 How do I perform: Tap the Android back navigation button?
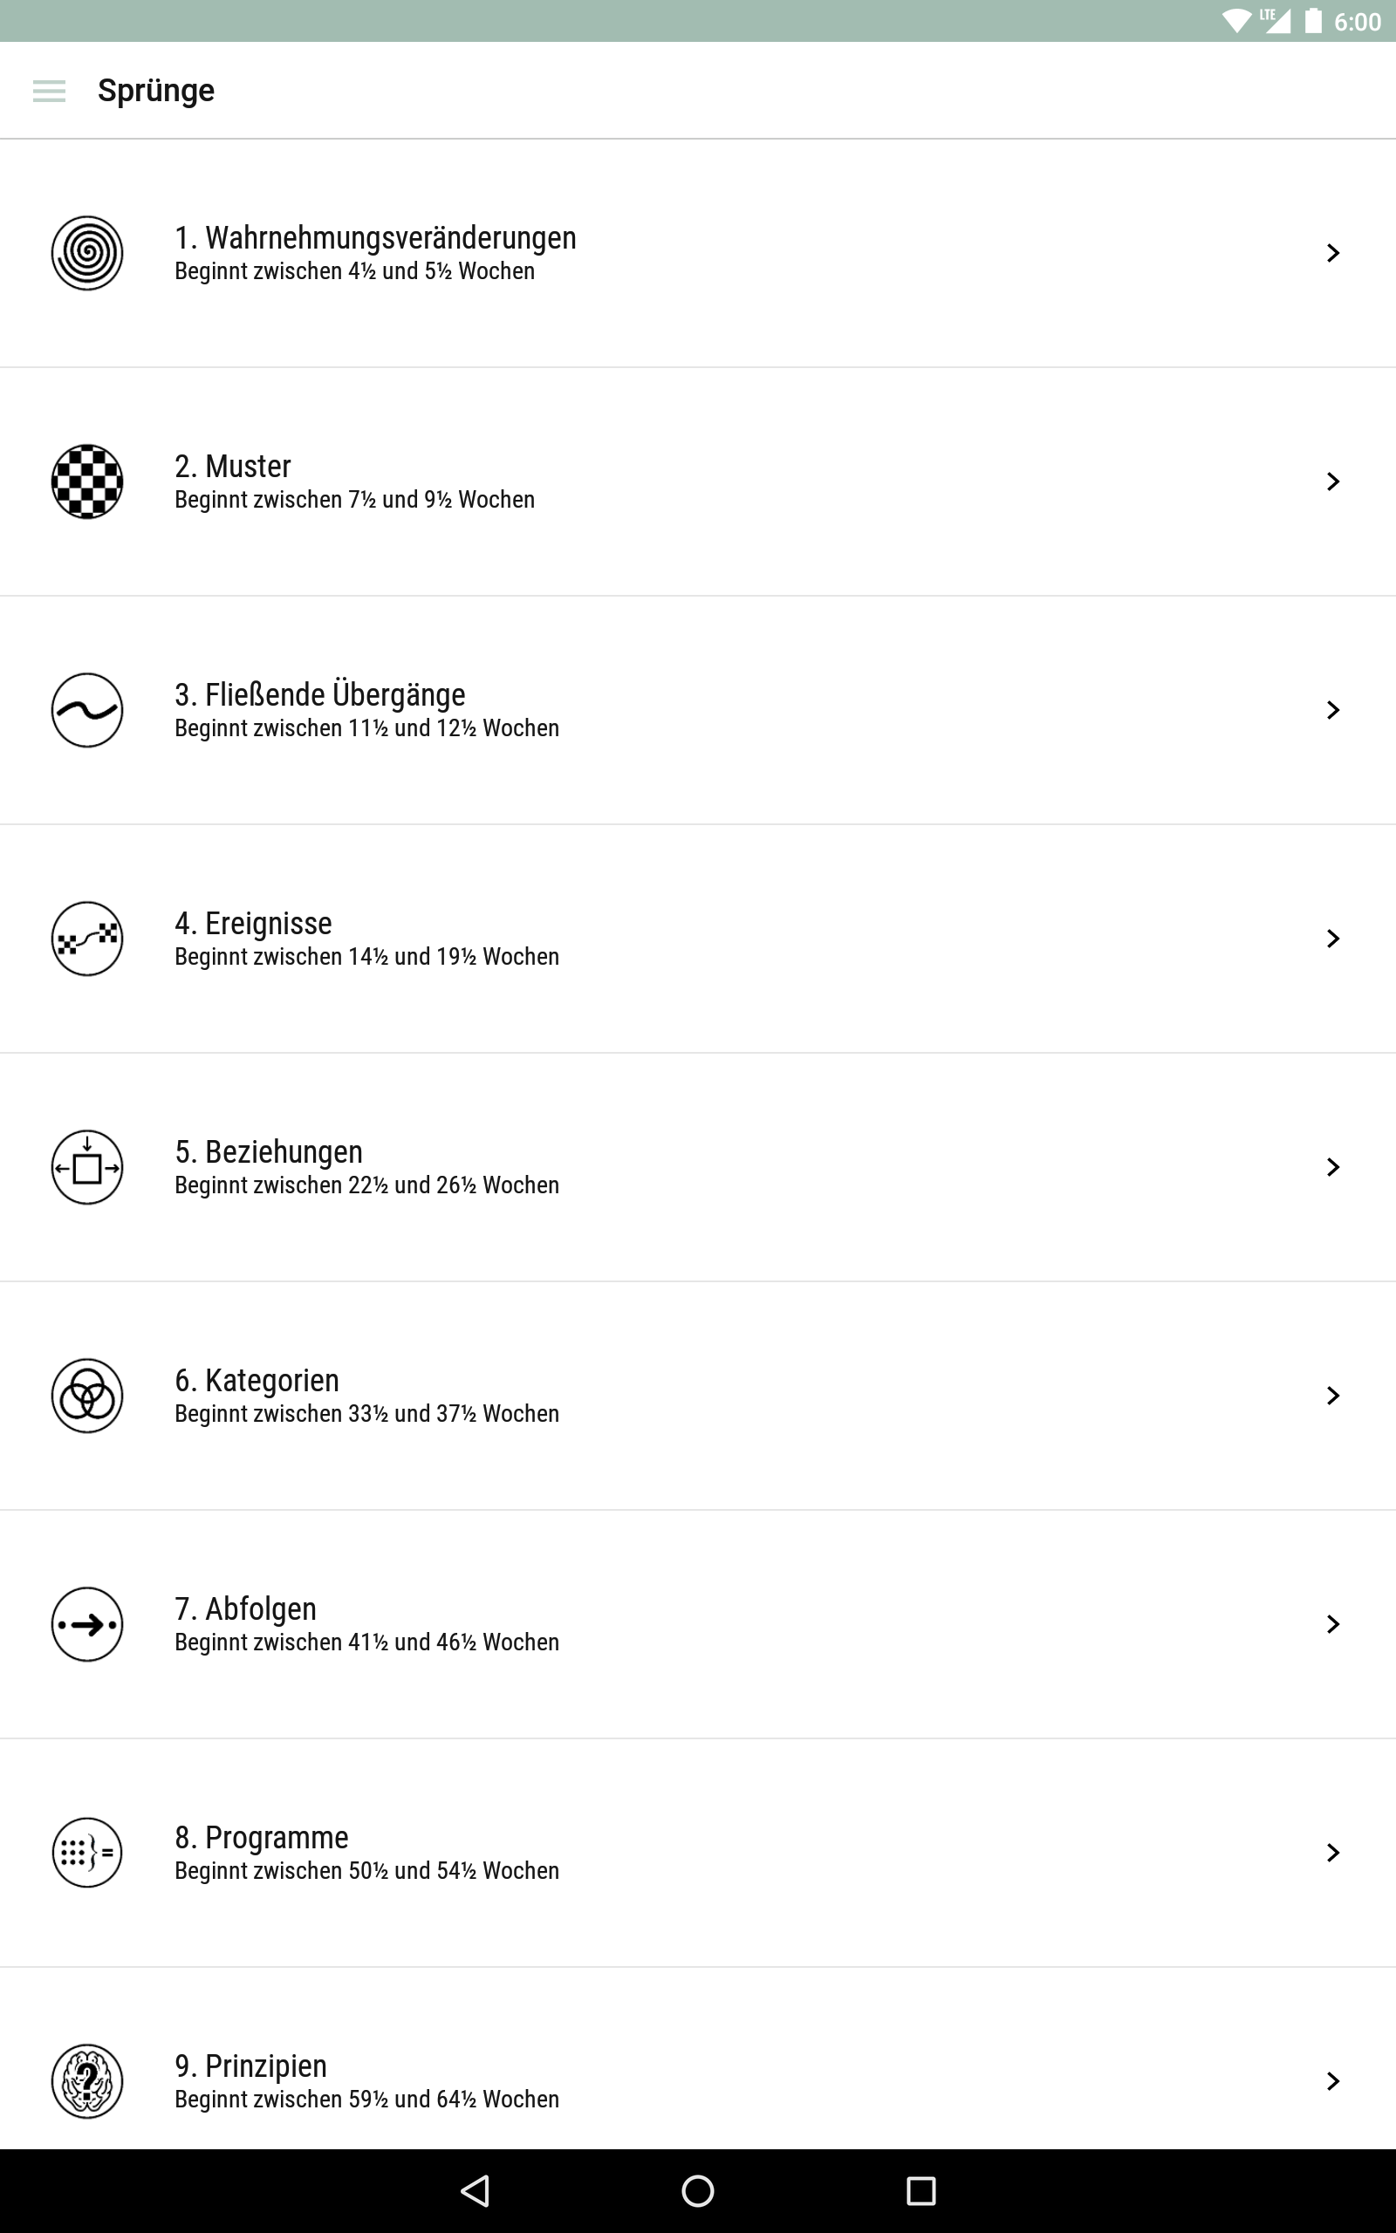click(x=475, y=2190)
